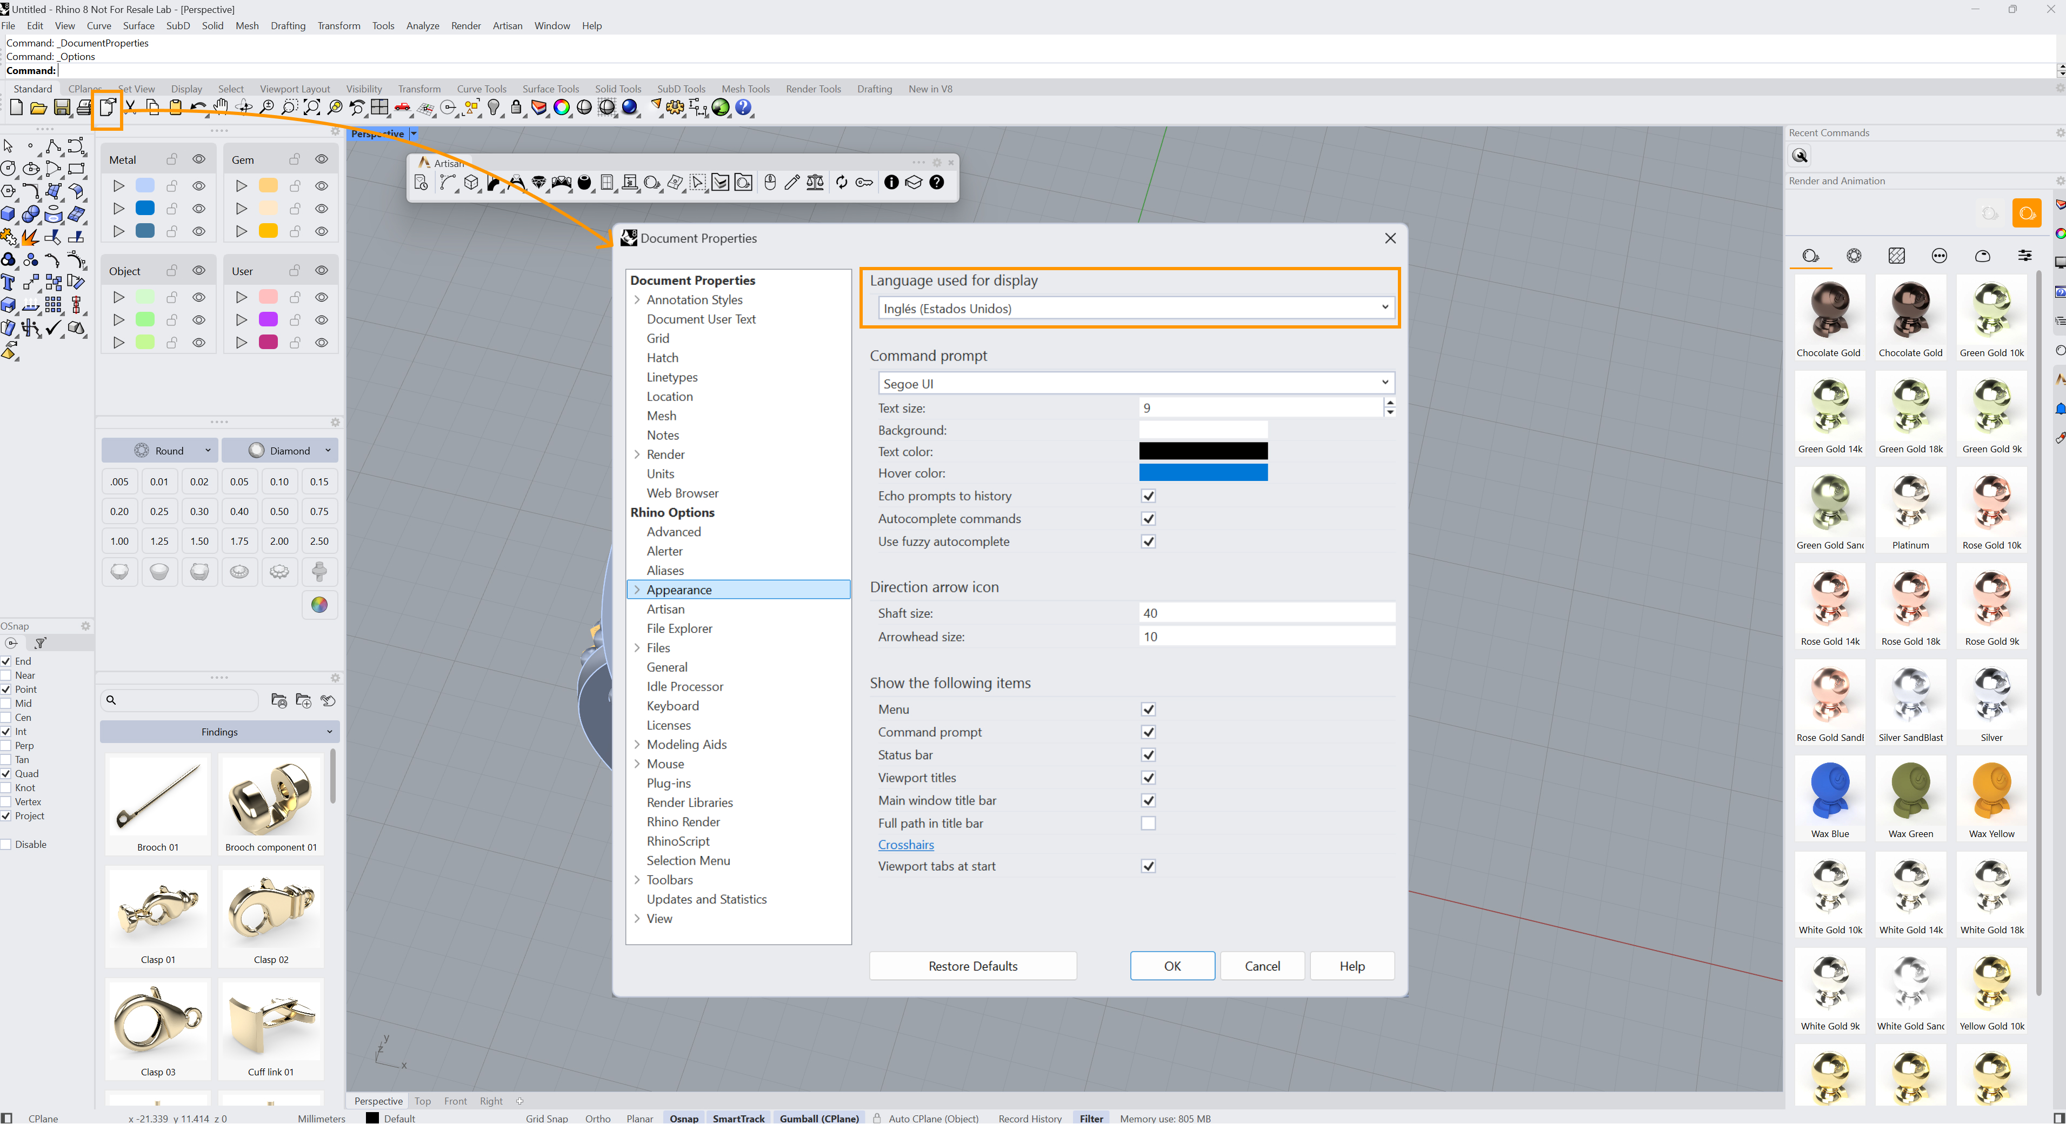The image size is (2066, 1124).
Task: Expand the Appearance tree node
Action: [x=638, y=590]
